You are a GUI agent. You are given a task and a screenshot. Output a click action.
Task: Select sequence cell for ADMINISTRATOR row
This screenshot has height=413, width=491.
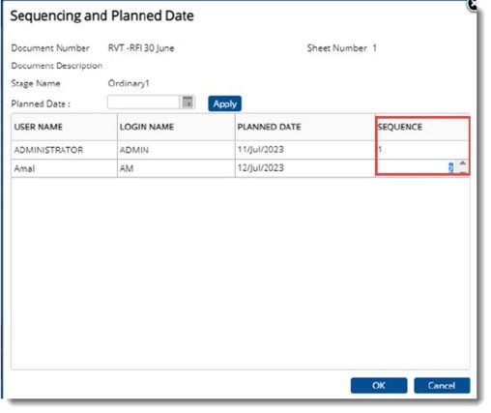(422, 150)
